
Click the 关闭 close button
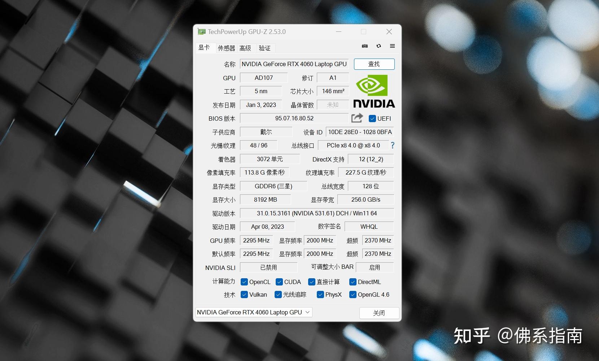pos(379,313)
